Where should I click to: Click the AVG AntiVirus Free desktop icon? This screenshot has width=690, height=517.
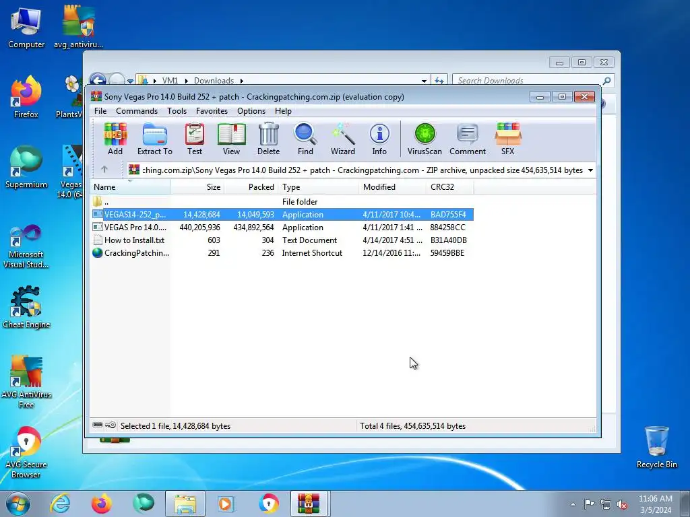point(26,382)
